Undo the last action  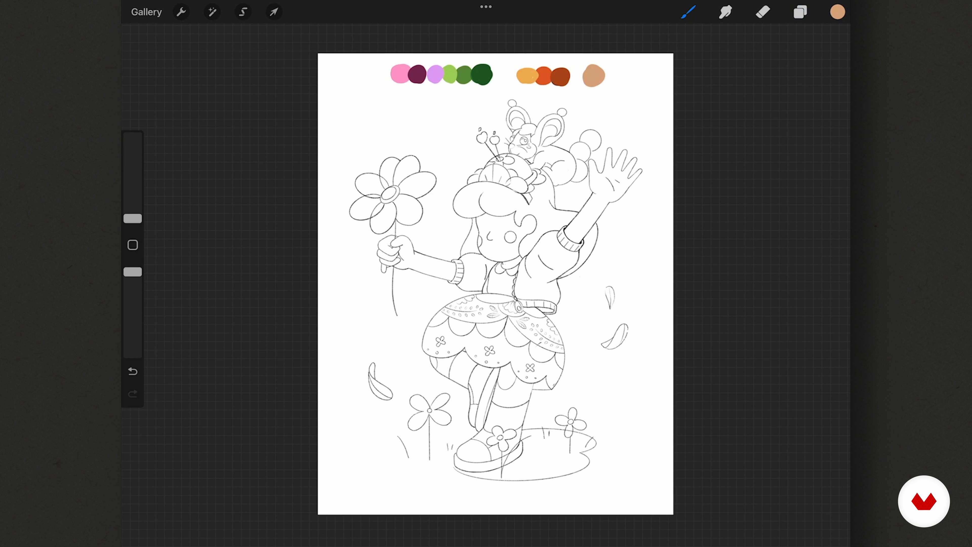(x=132, y=372)
